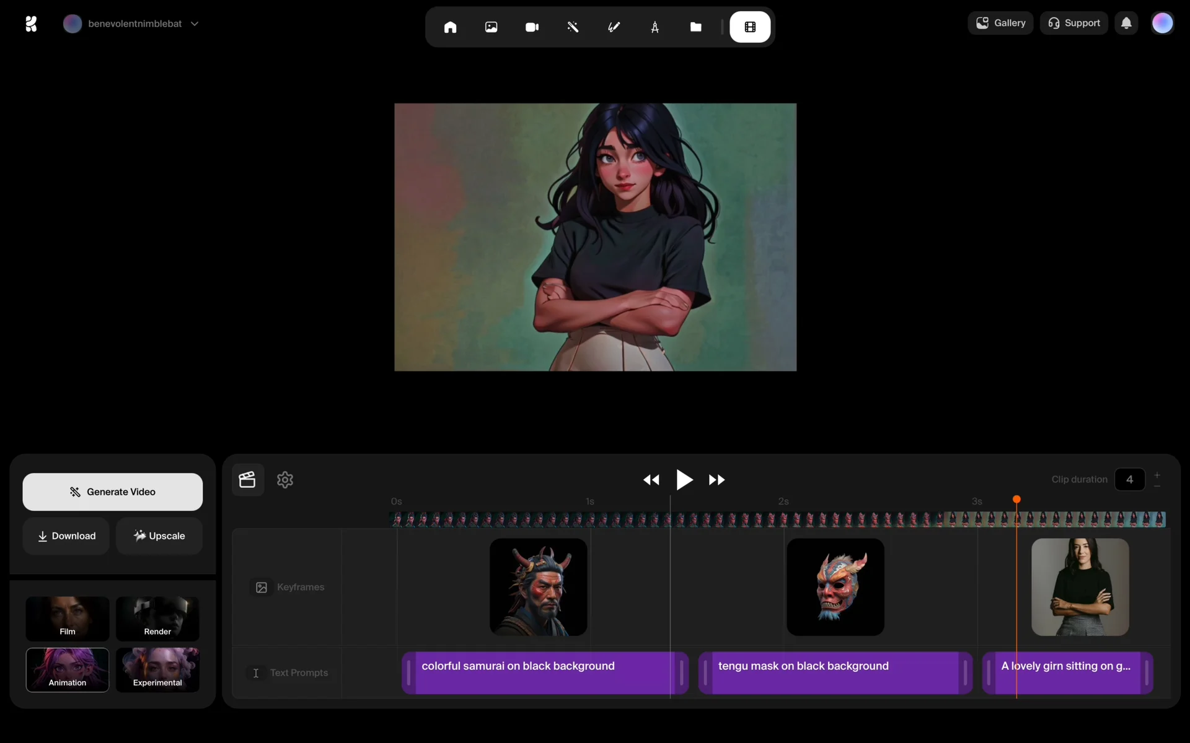This screenshot has width=1190, height=743.
Task: Open the Gallery page
Action: (1000, 24)
